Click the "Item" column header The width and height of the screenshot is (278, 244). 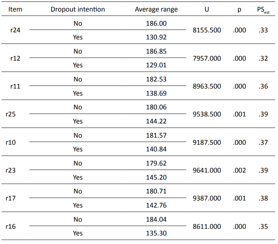pos(15,9)
